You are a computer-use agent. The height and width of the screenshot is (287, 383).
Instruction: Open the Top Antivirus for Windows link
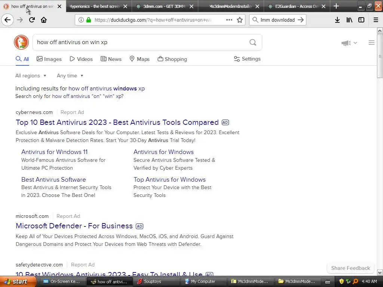[x=169, y=179]
